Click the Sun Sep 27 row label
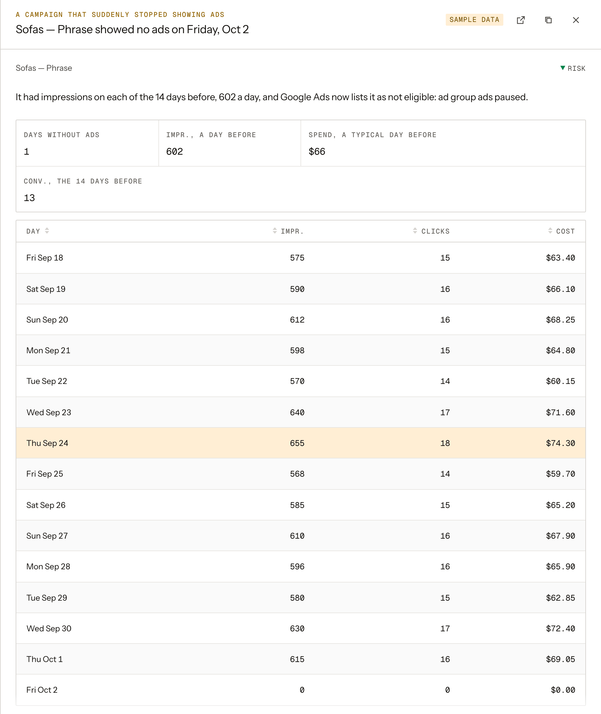Image resolution: width=601 pixels, height=714 pixels. tap(47, 536)
